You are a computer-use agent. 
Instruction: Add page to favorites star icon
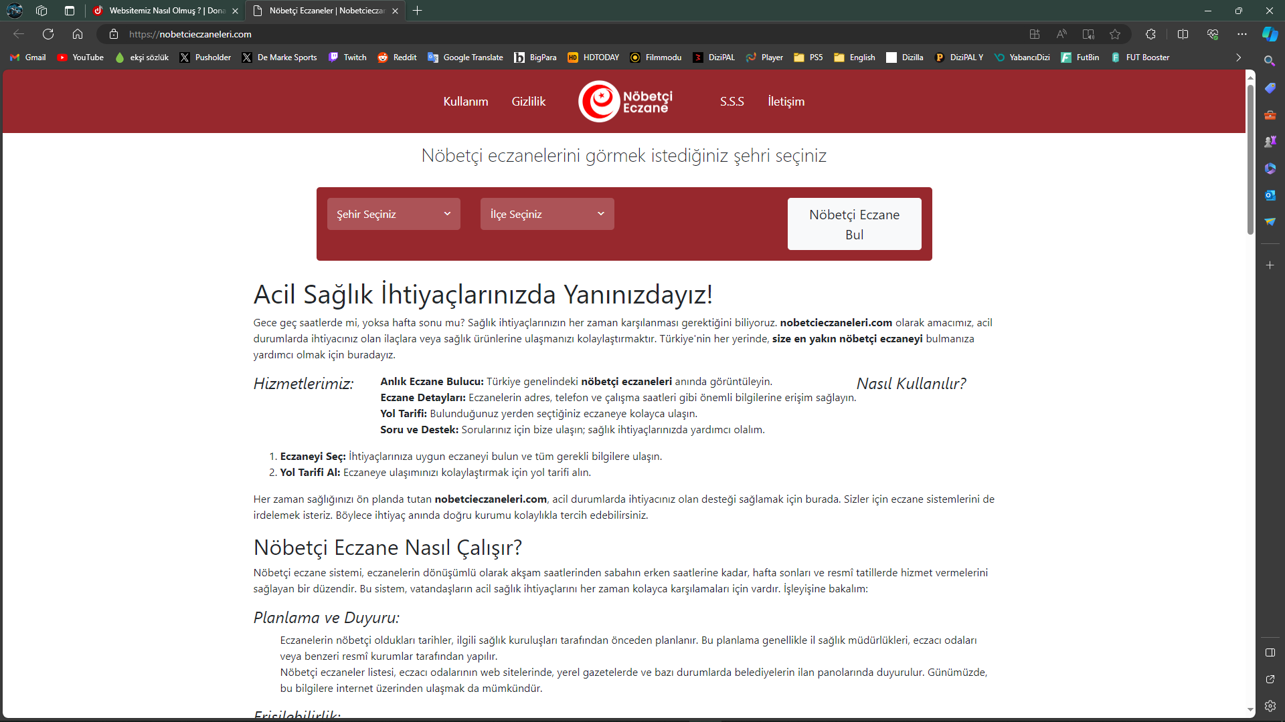pyautogui.click(x=1115, y=34)
